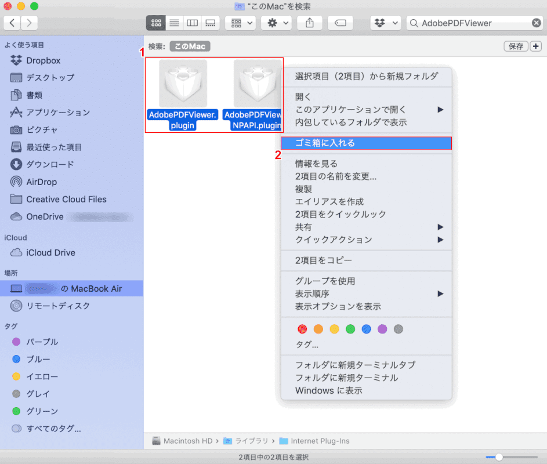Open the gear action menu
The image size is (547, 464).
pos(277,23)
